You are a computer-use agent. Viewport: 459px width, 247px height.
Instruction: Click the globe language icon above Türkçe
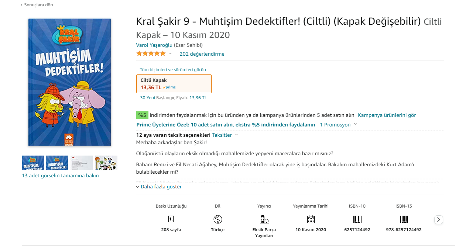218,219
